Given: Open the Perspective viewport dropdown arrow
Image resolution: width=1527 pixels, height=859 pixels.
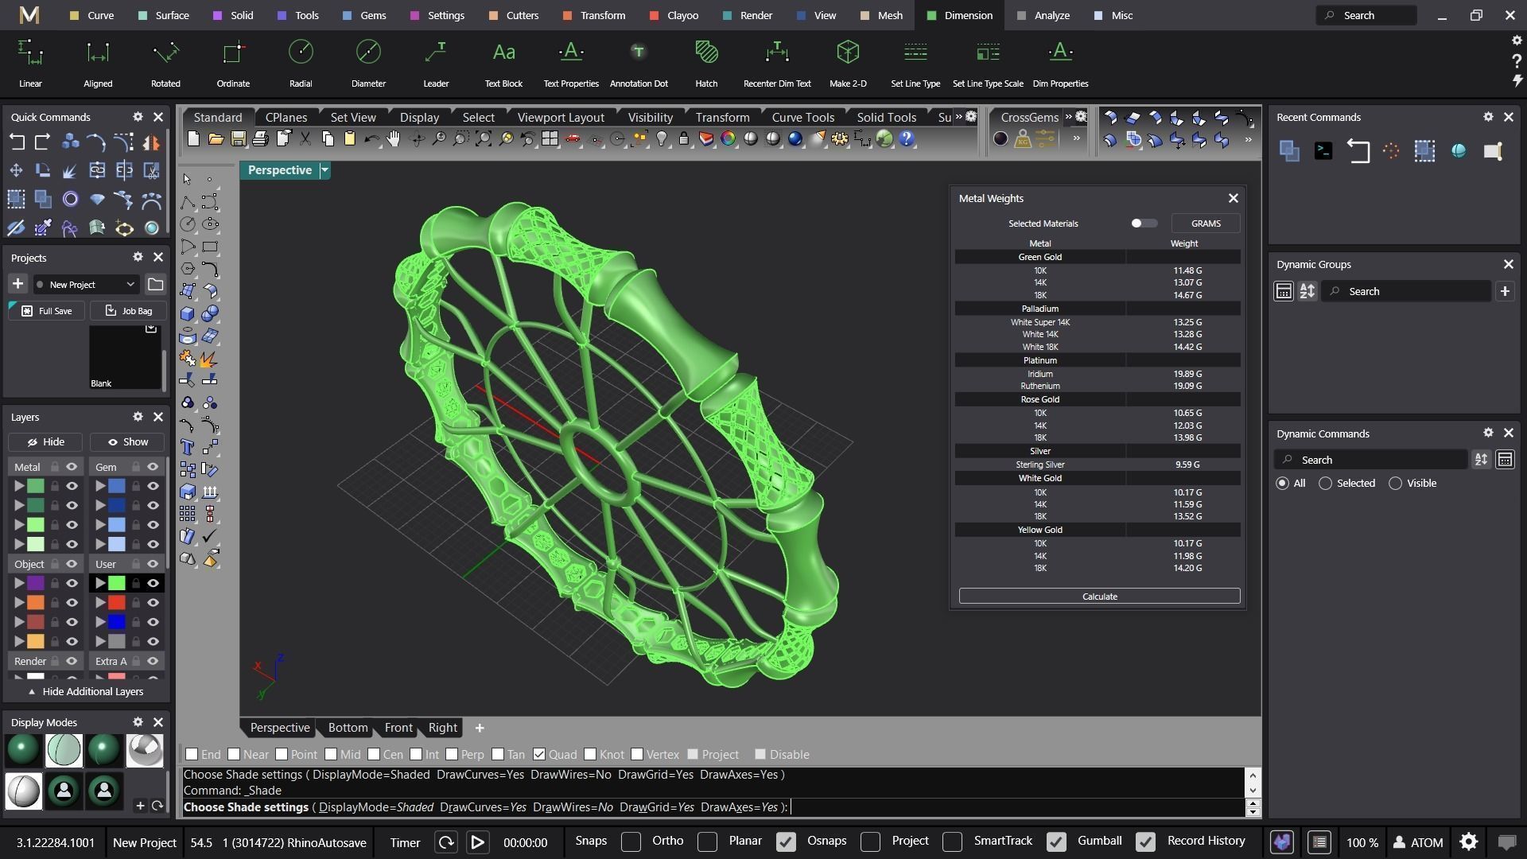Looking at the screenshot, I should tap(324, 170).
